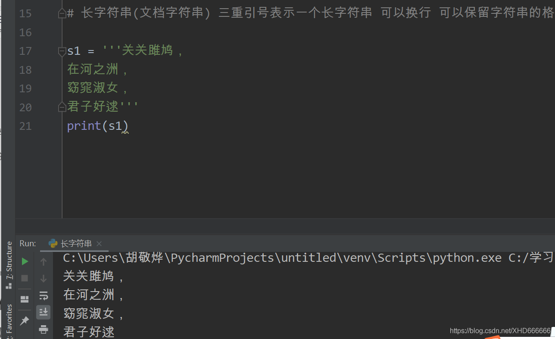Screen dimensions: 555x339
Task: Open the Favorites tool window
Action: pos(9,321)
